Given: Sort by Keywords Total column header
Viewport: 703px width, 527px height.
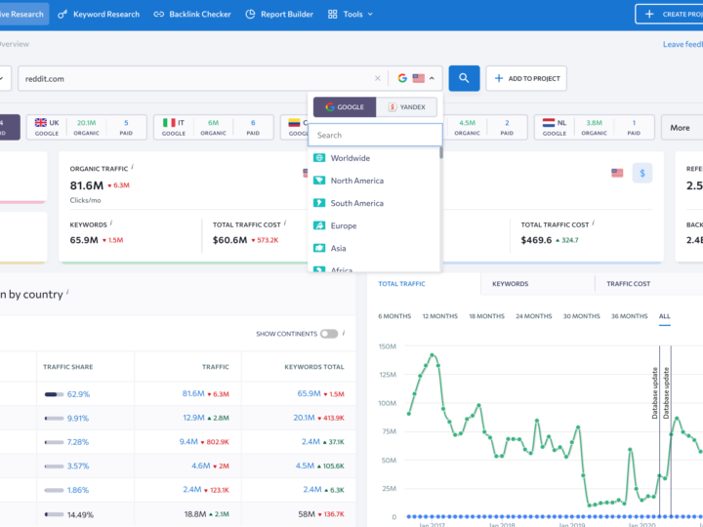Looking at the screenshot, I should (x=314, y=367).
